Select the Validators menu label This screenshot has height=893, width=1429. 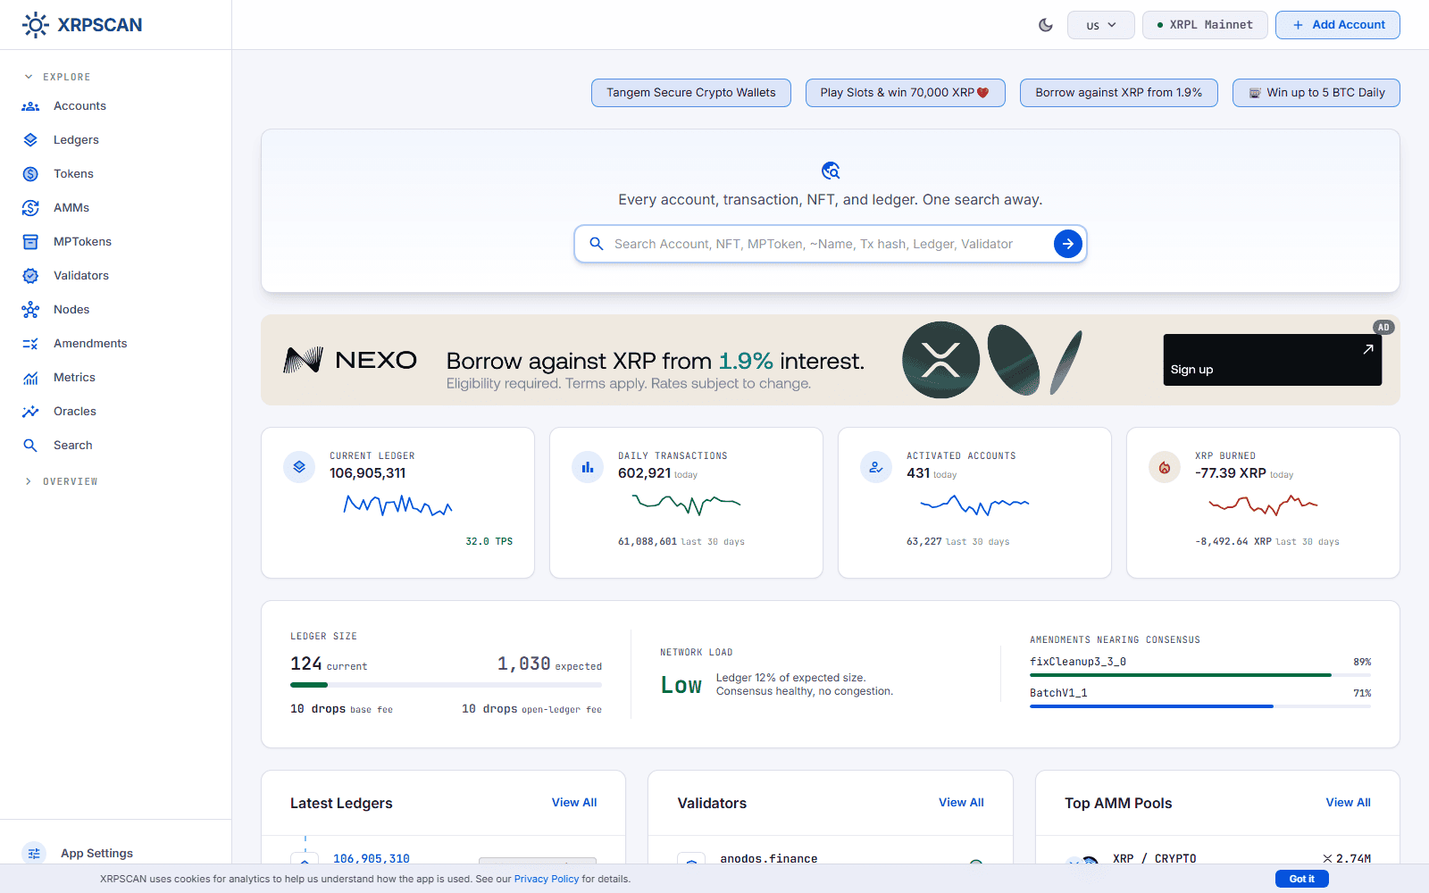coord(81,276)
